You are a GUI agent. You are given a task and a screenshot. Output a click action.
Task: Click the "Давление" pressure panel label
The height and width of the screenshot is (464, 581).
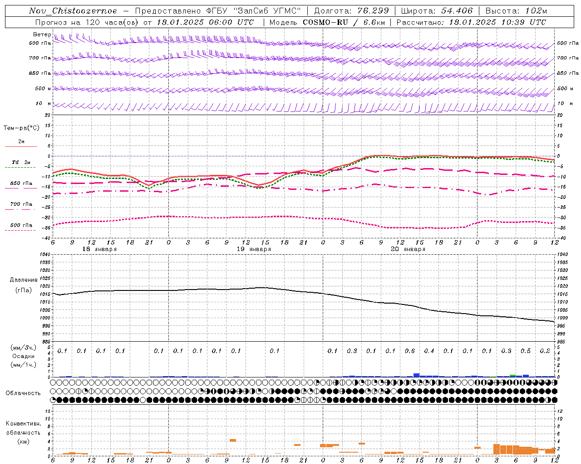(x=24, y=280)
